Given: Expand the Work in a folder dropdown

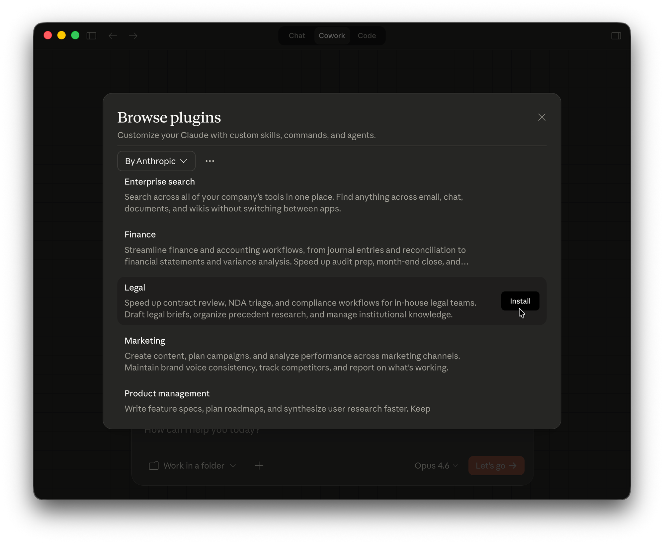Looking at the screenshot, I should click(199, 466).
